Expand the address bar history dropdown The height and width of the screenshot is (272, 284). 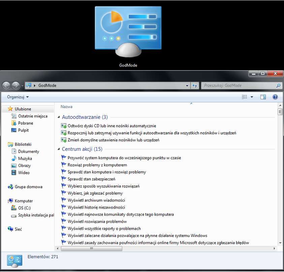[187, 86]
